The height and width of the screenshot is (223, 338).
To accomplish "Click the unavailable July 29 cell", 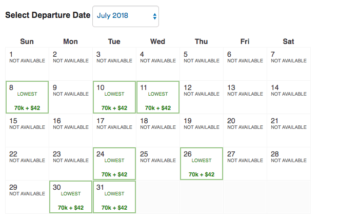I will point(27,197).
